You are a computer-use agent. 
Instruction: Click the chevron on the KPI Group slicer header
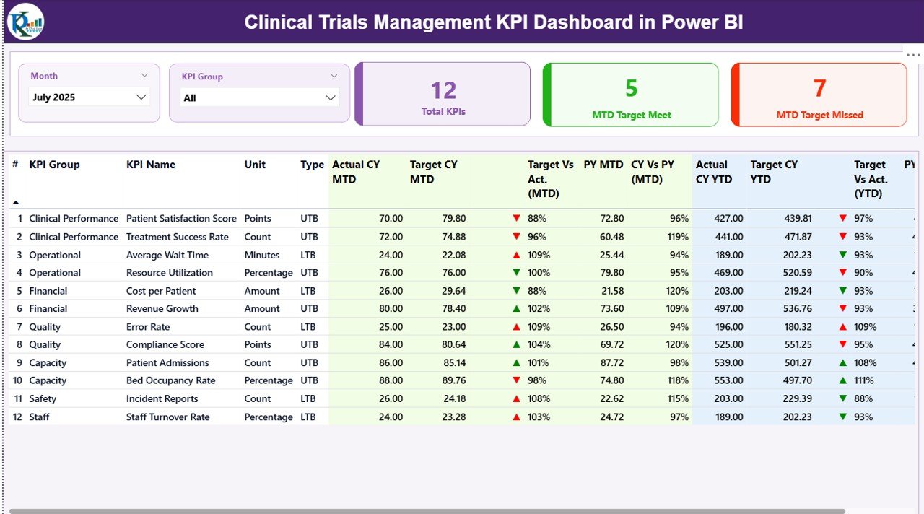pyautogui.click(x=334, y=75)
